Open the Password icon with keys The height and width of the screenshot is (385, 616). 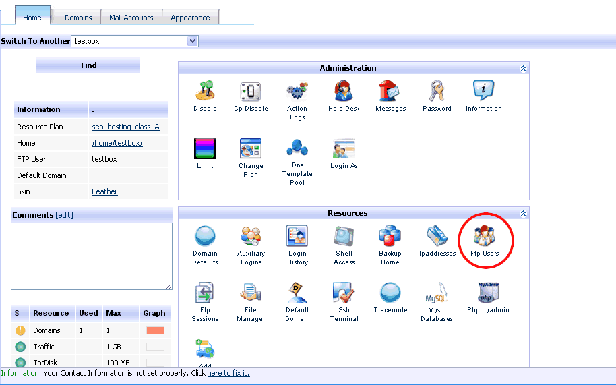[436, 91]
